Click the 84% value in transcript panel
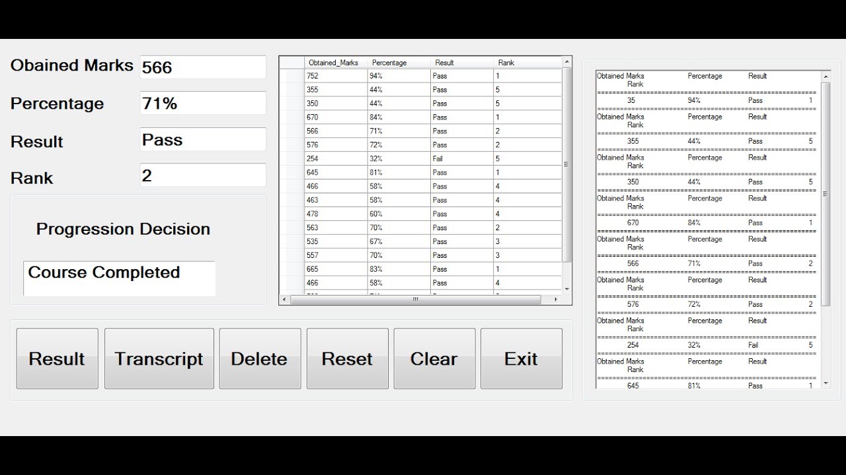 pos(694,223)
